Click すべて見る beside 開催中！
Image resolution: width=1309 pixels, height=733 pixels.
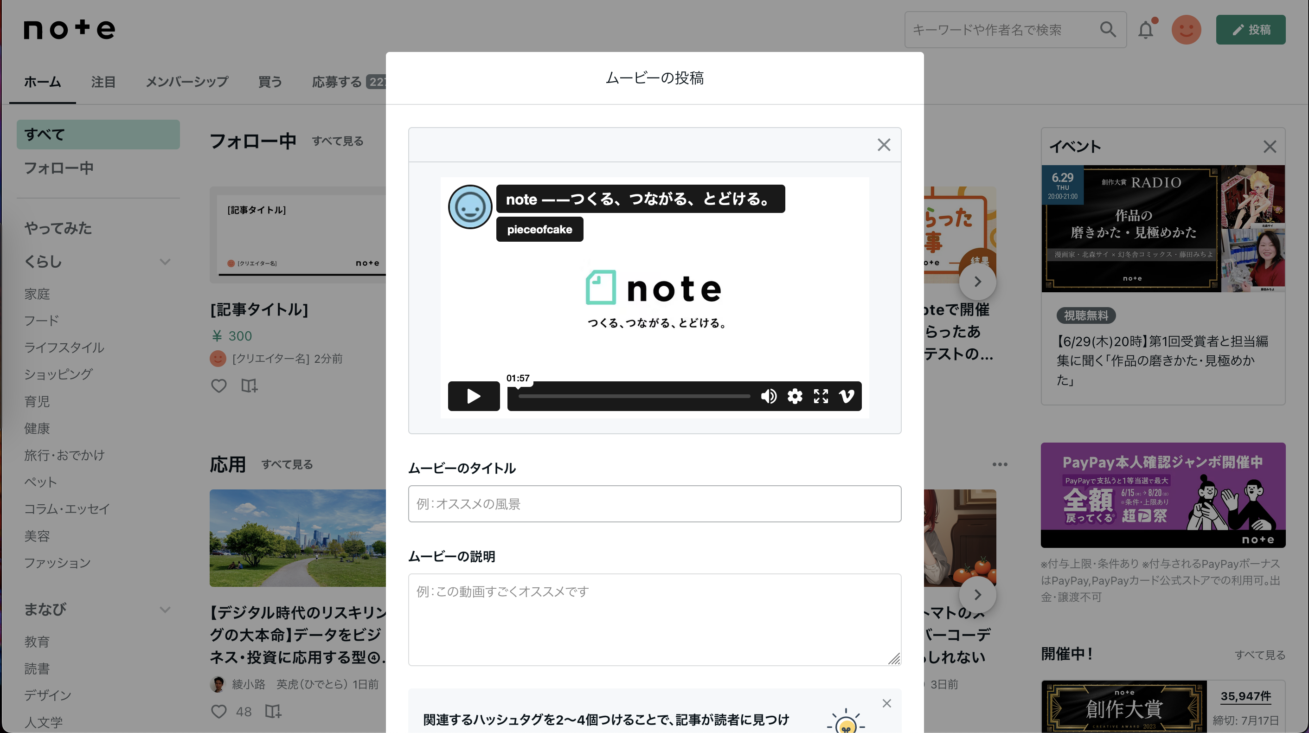click(x=1260, y=655)
